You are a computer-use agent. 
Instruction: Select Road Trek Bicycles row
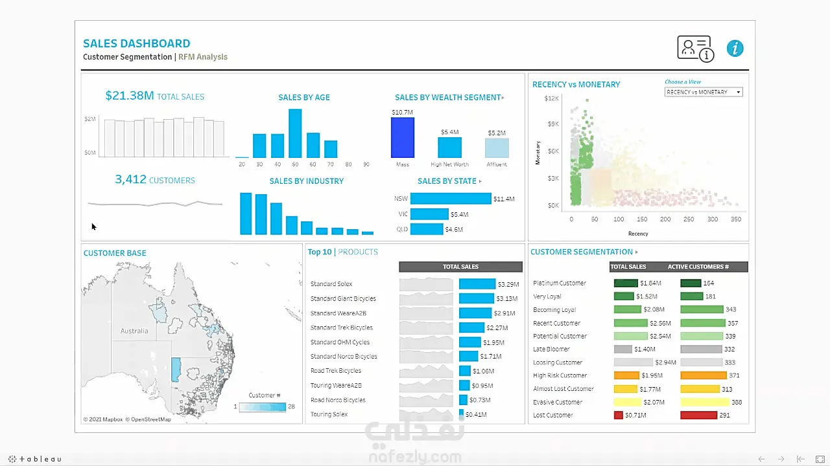[336, 371]
